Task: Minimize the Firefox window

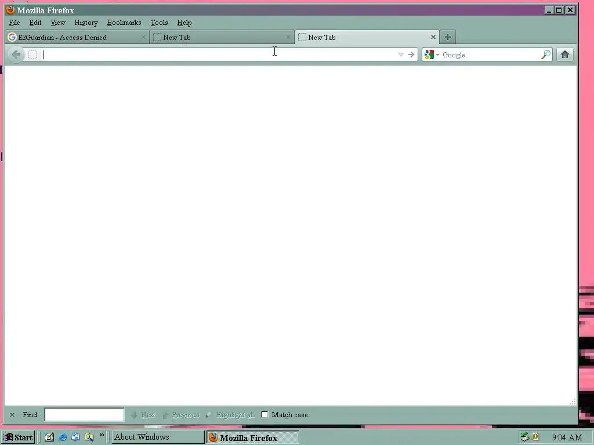Action: pyautogui.click(x=549, y=10)
